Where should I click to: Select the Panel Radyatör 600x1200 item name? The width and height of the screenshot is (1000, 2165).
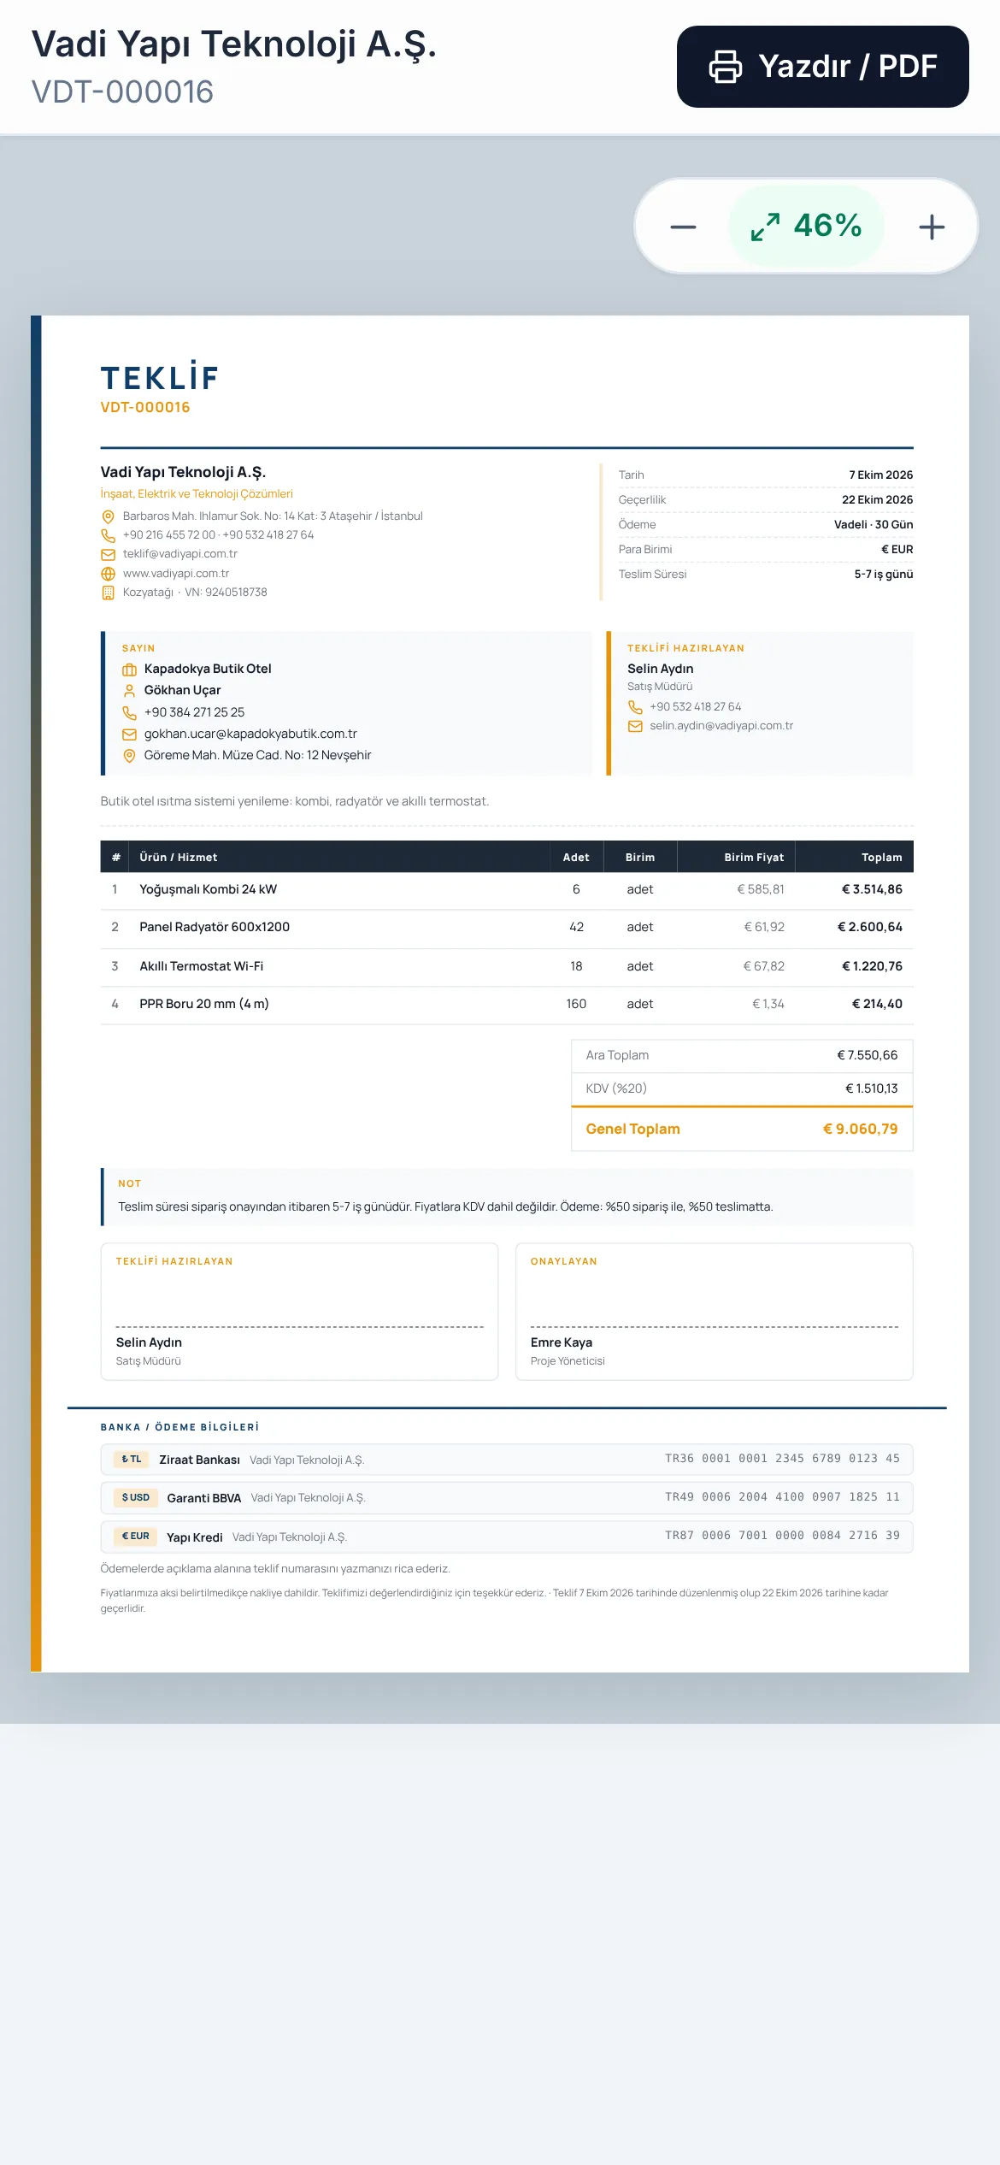[215, 927]
